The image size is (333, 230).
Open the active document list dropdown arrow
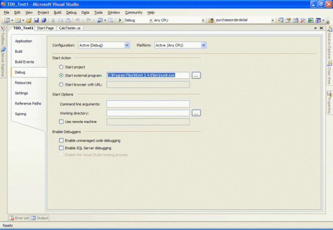(316, 28)
